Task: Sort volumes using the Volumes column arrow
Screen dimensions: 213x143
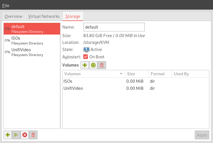Action: pyautogui.click(x=121, y=74)
